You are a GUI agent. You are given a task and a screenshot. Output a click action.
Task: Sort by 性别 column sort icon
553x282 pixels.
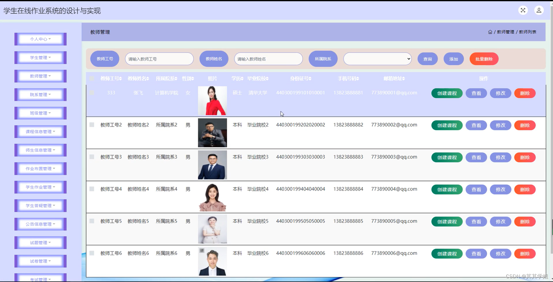[x=192, y=78]
